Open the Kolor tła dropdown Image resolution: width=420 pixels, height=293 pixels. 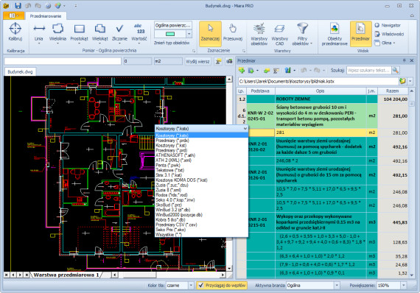coord(191,286)
